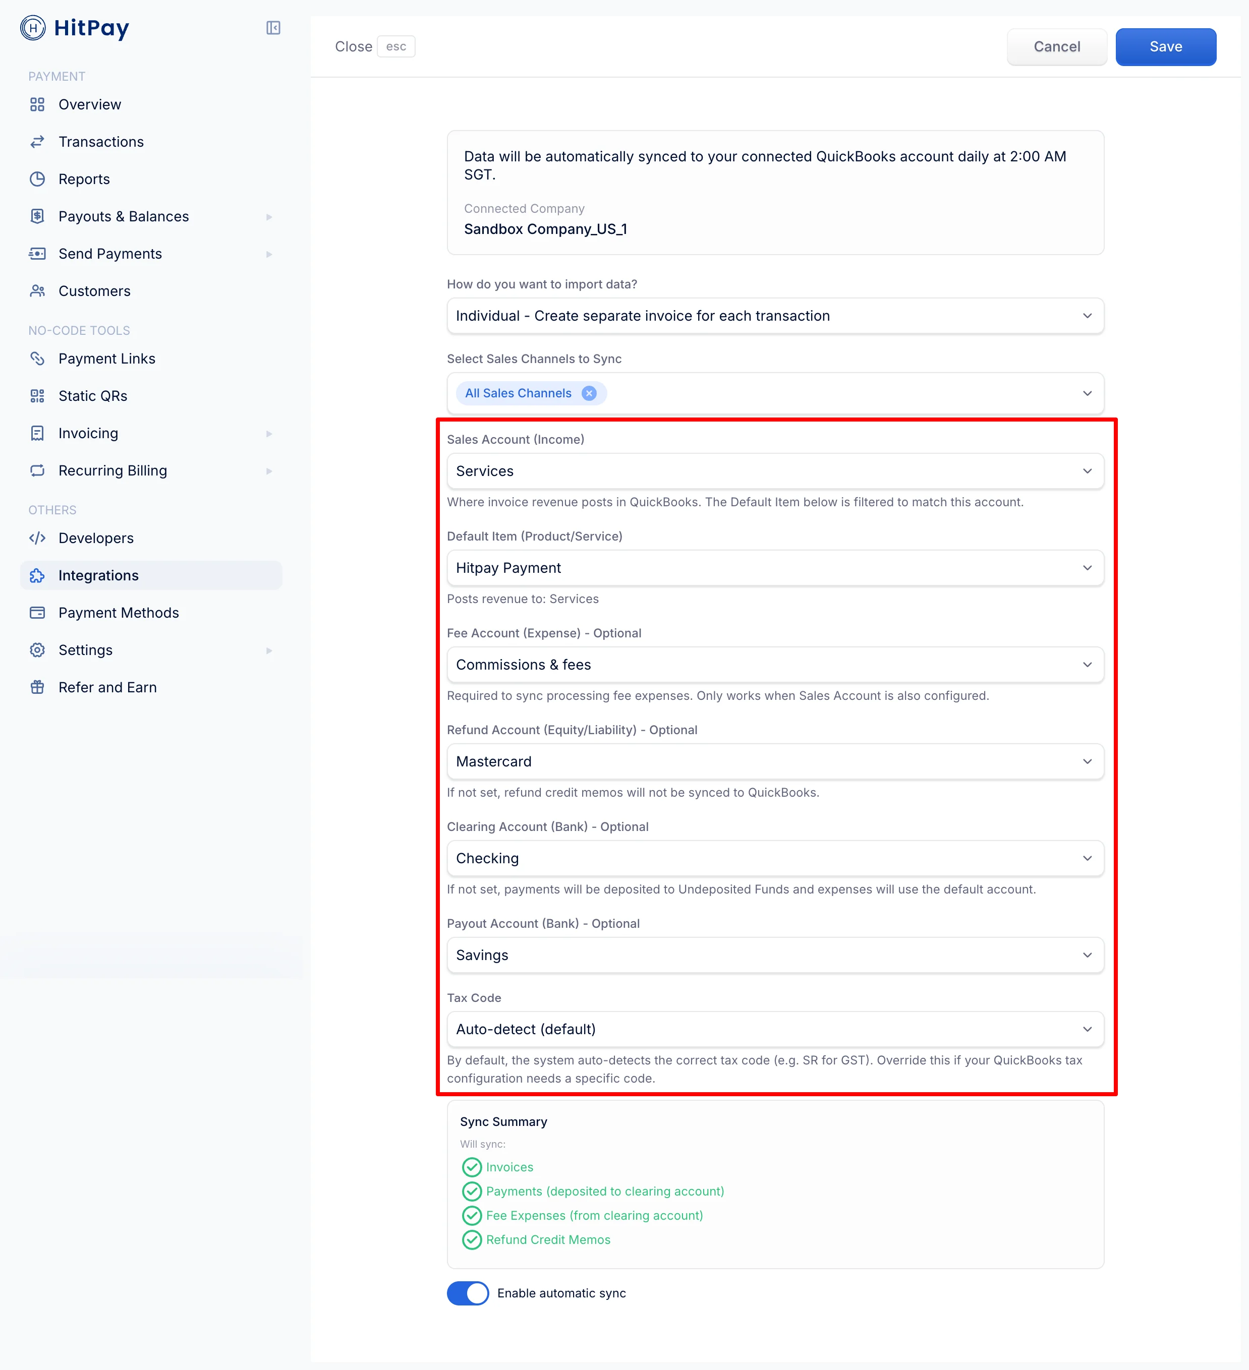Go to Overview in the sidebar
This screenshot has width=1249, height=1370.
(x=151, y=105)
